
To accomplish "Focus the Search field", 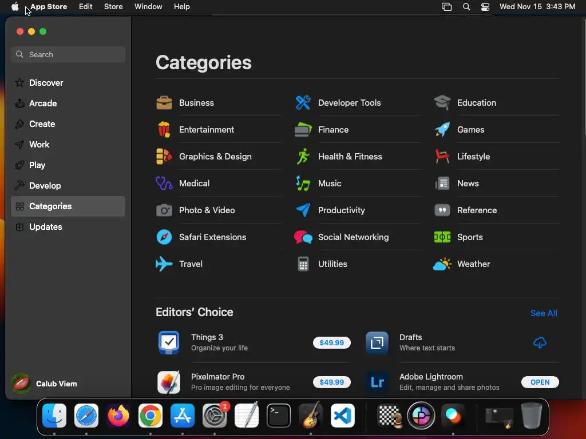I will (68, 54).
